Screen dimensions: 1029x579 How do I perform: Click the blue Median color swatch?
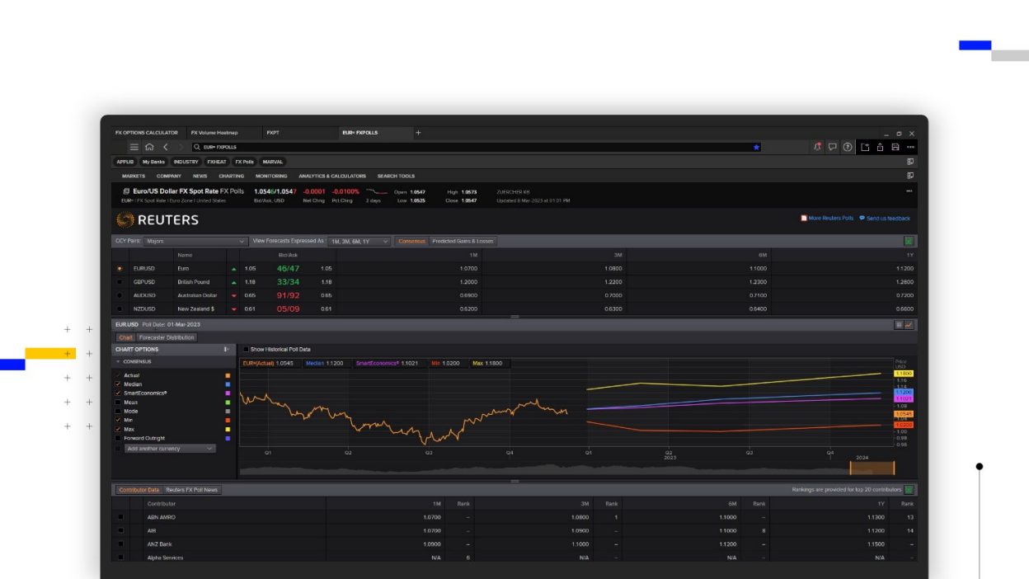[228, 384]
